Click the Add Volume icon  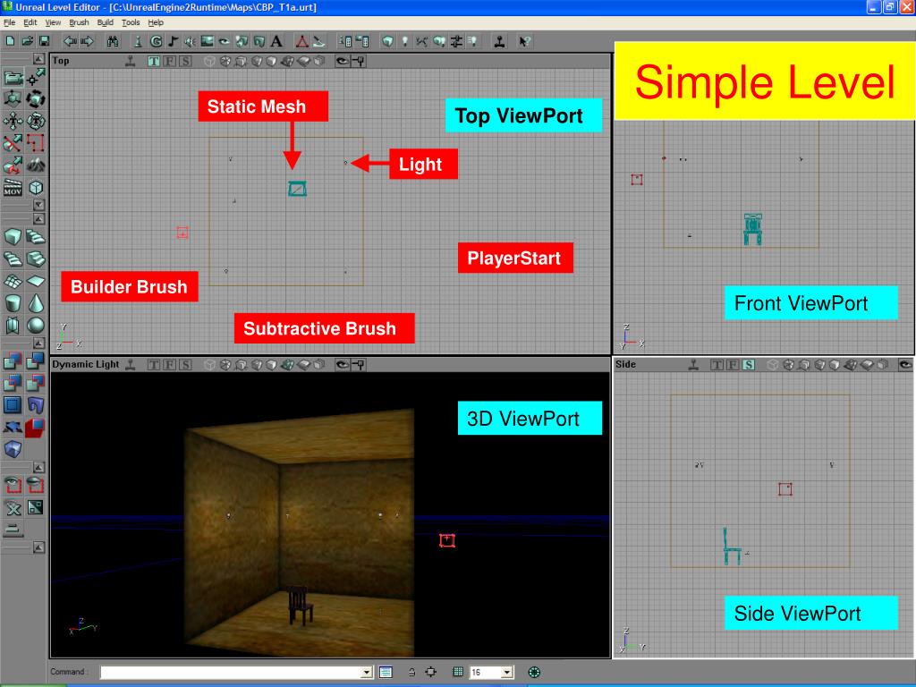pyautogui.click(x=13, y=450)
